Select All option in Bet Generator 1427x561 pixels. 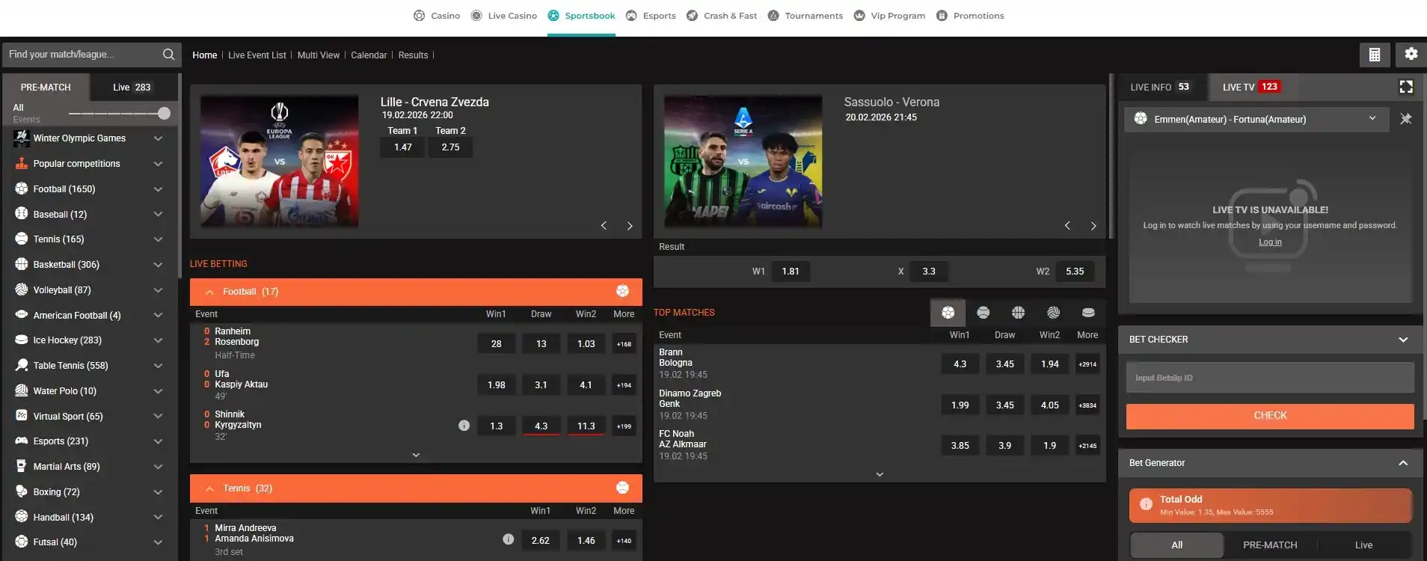tap(1176, 545)
